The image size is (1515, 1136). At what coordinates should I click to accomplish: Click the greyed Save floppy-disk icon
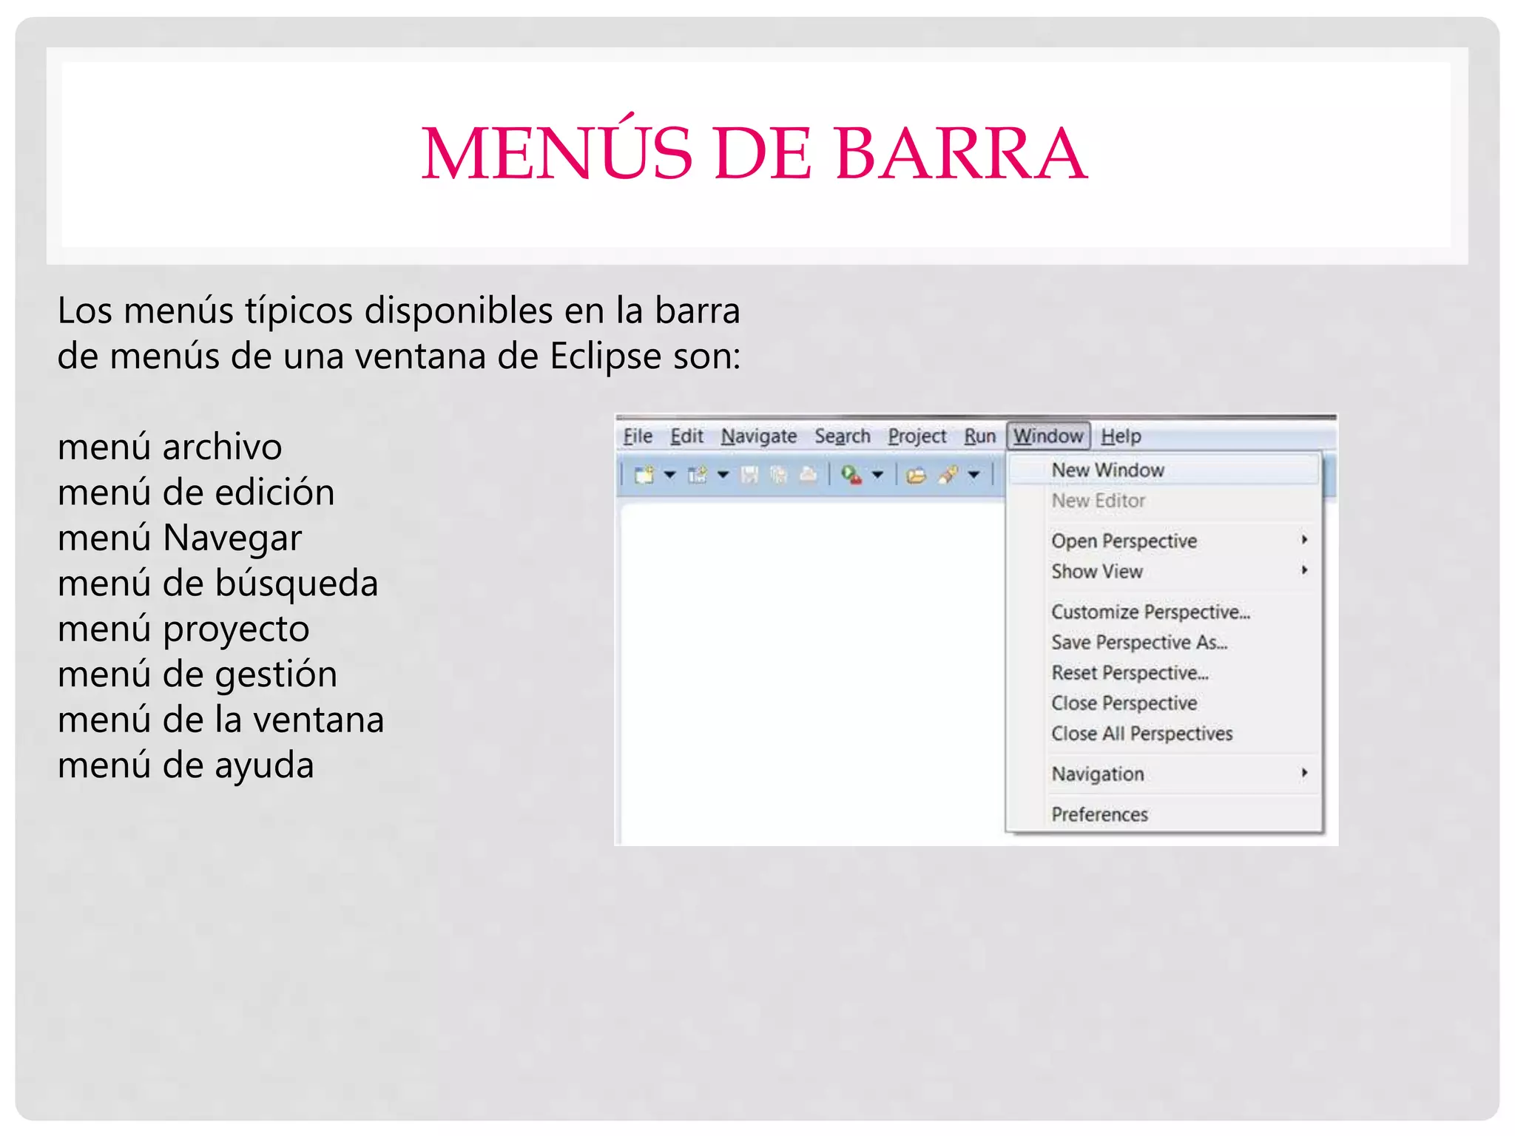click(749, 475)
